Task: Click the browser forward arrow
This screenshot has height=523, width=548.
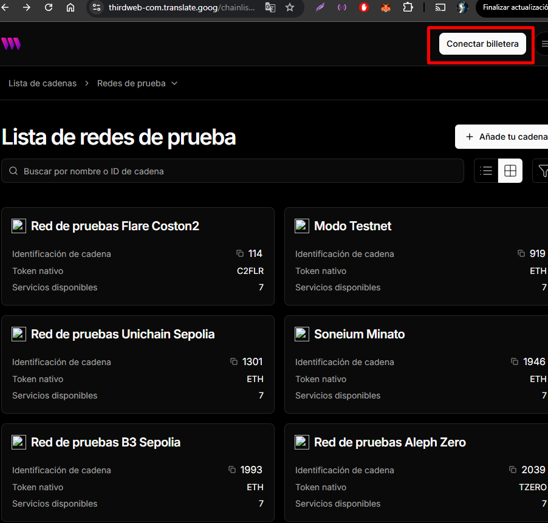Action: coord(27,7)
